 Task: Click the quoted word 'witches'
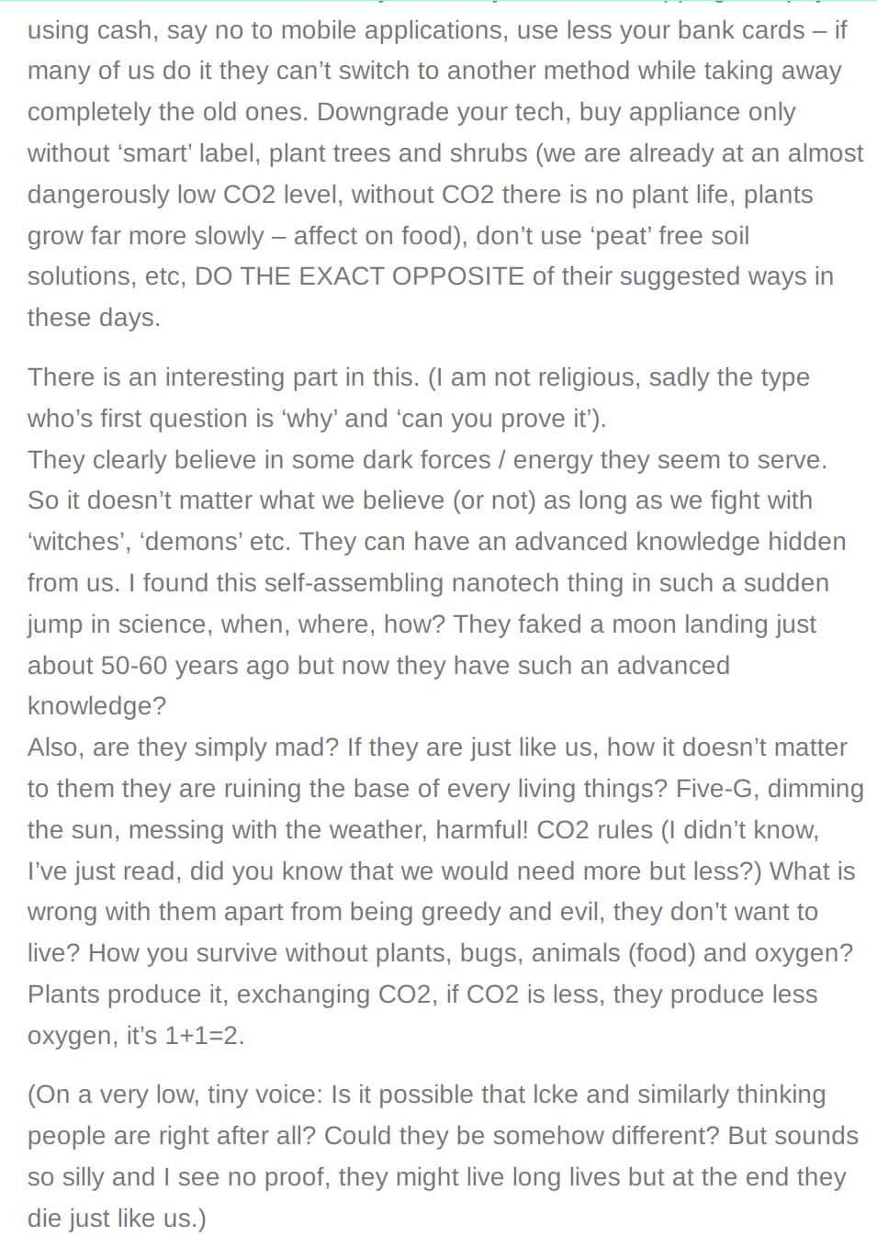(x=79, y=542)
